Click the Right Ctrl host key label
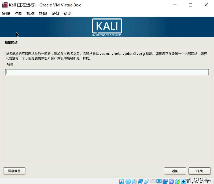214x184 pixels. [198, 182]
